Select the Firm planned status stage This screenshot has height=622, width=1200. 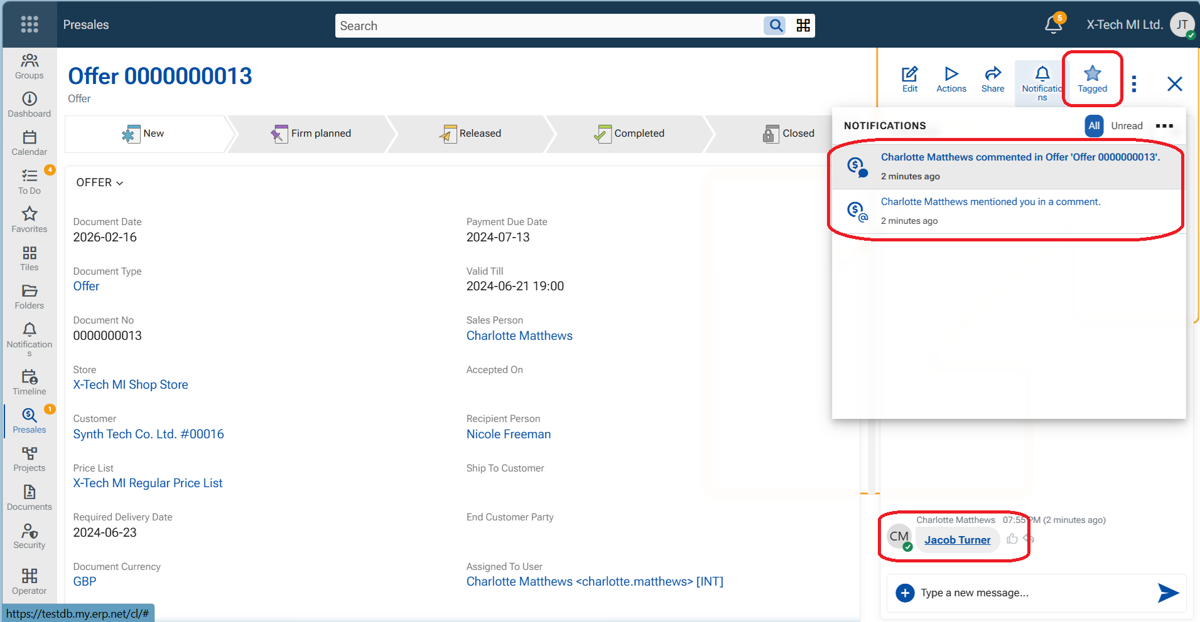tap(311, 134)
